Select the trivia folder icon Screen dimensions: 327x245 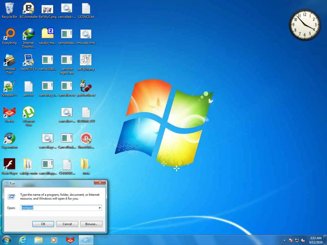coord(86,167)
